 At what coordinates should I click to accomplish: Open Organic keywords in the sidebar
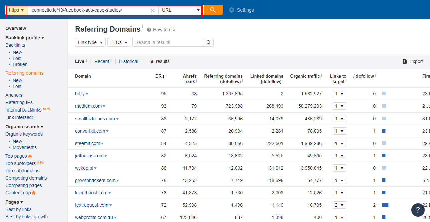[x=24, y=134]
